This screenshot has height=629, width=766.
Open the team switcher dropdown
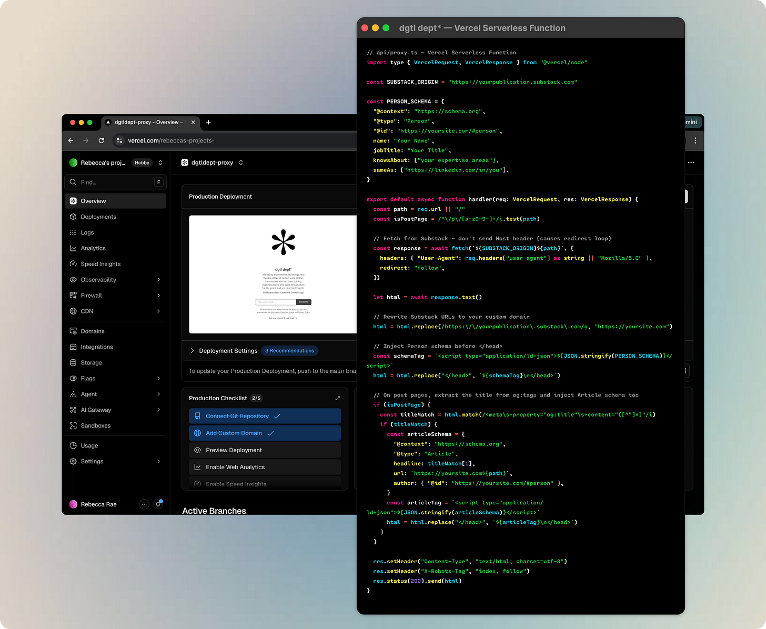pos(160,163)
